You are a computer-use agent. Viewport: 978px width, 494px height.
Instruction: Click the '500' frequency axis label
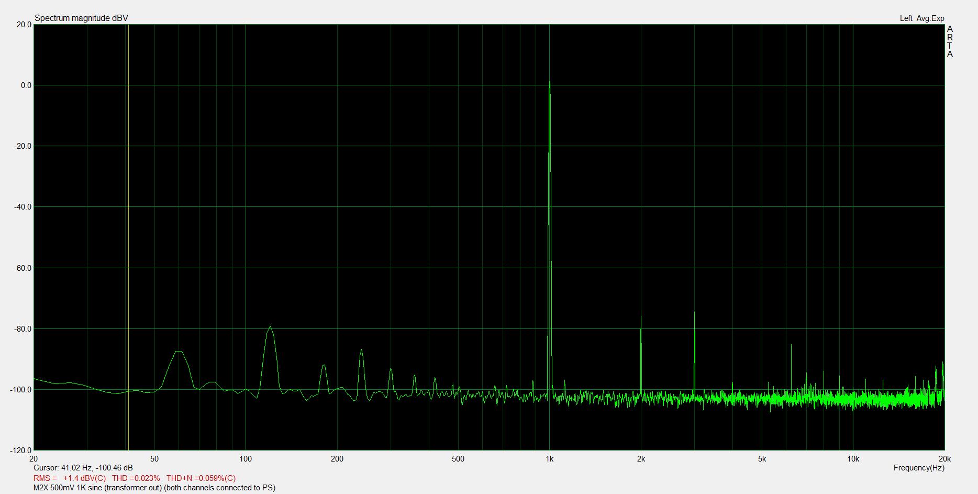[458, 459]
